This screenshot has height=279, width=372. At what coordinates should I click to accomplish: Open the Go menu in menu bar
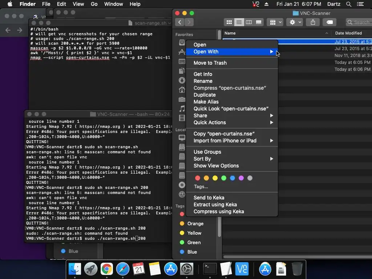pyautogui.click(x=94, y=4)
